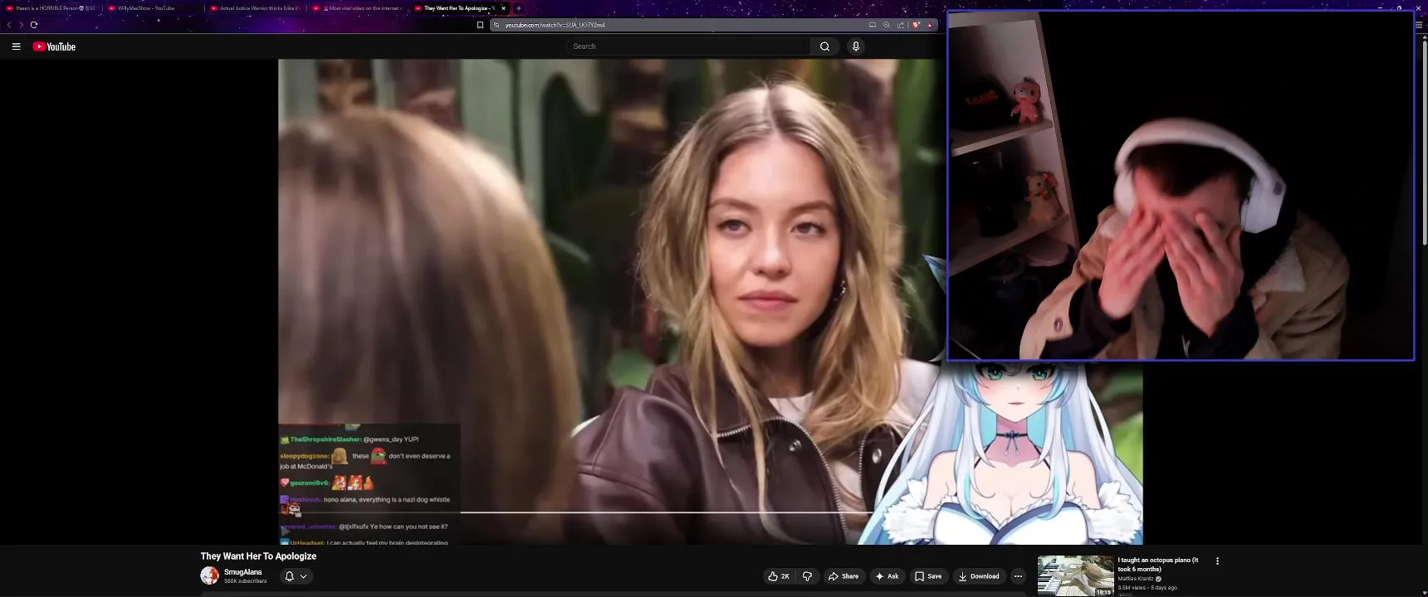Close the 'They Want Her To Apologize' tab
The image size is (1428, 597).
(503, 8)
